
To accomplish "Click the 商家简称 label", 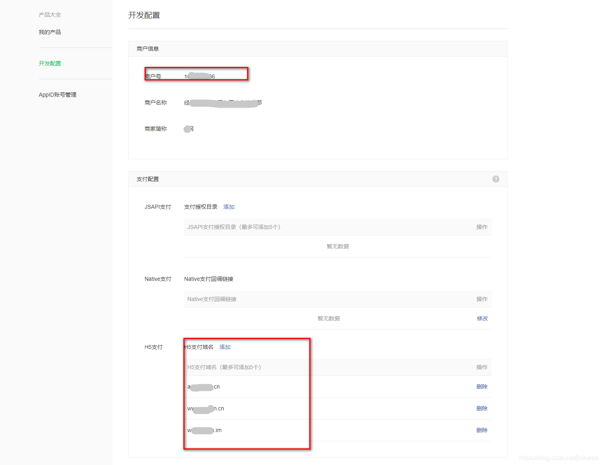I will coord(156,129).
